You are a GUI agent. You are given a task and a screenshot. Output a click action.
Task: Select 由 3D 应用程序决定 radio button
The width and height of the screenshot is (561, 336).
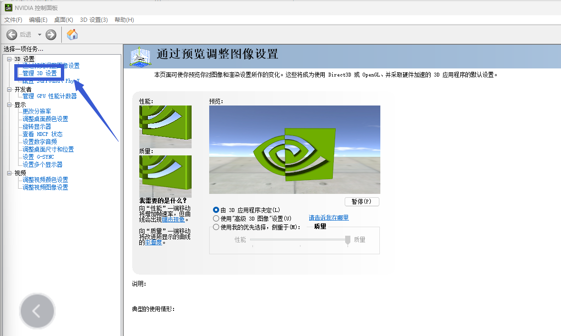tap(216, 210)
